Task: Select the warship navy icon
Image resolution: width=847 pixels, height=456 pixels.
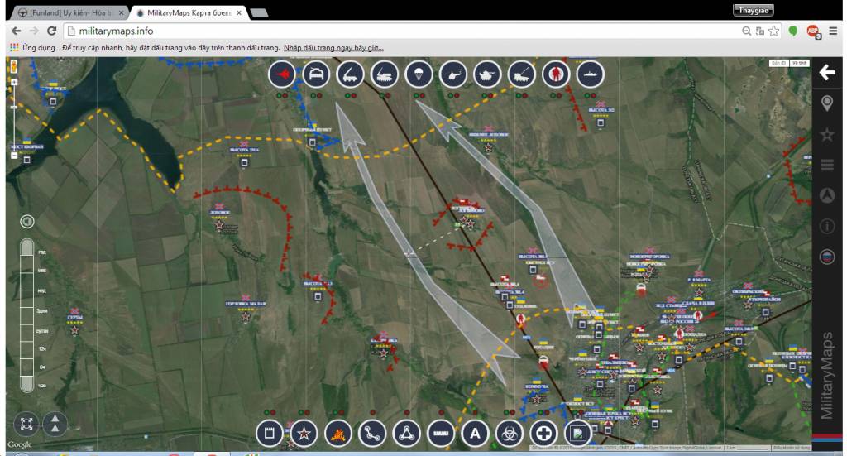Action: click(590, 74)
